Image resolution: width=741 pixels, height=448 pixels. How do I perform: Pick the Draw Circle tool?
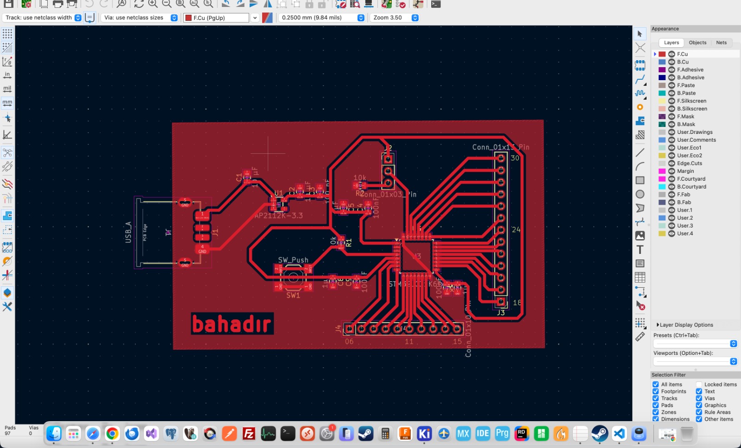click(x=640, y=194)
